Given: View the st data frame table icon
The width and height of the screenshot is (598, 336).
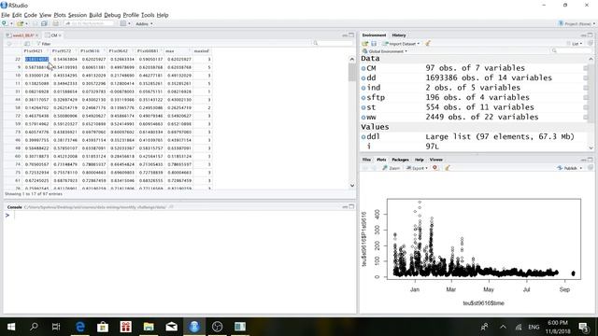Looking at the screenshot, I should [x=586, y=107].
